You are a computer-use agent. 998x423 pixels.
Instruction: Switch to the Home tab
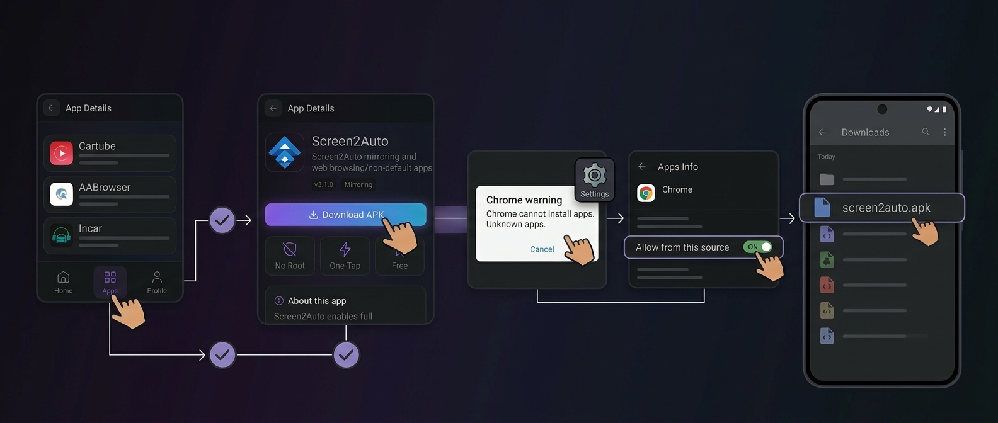(x=63, y=282)
